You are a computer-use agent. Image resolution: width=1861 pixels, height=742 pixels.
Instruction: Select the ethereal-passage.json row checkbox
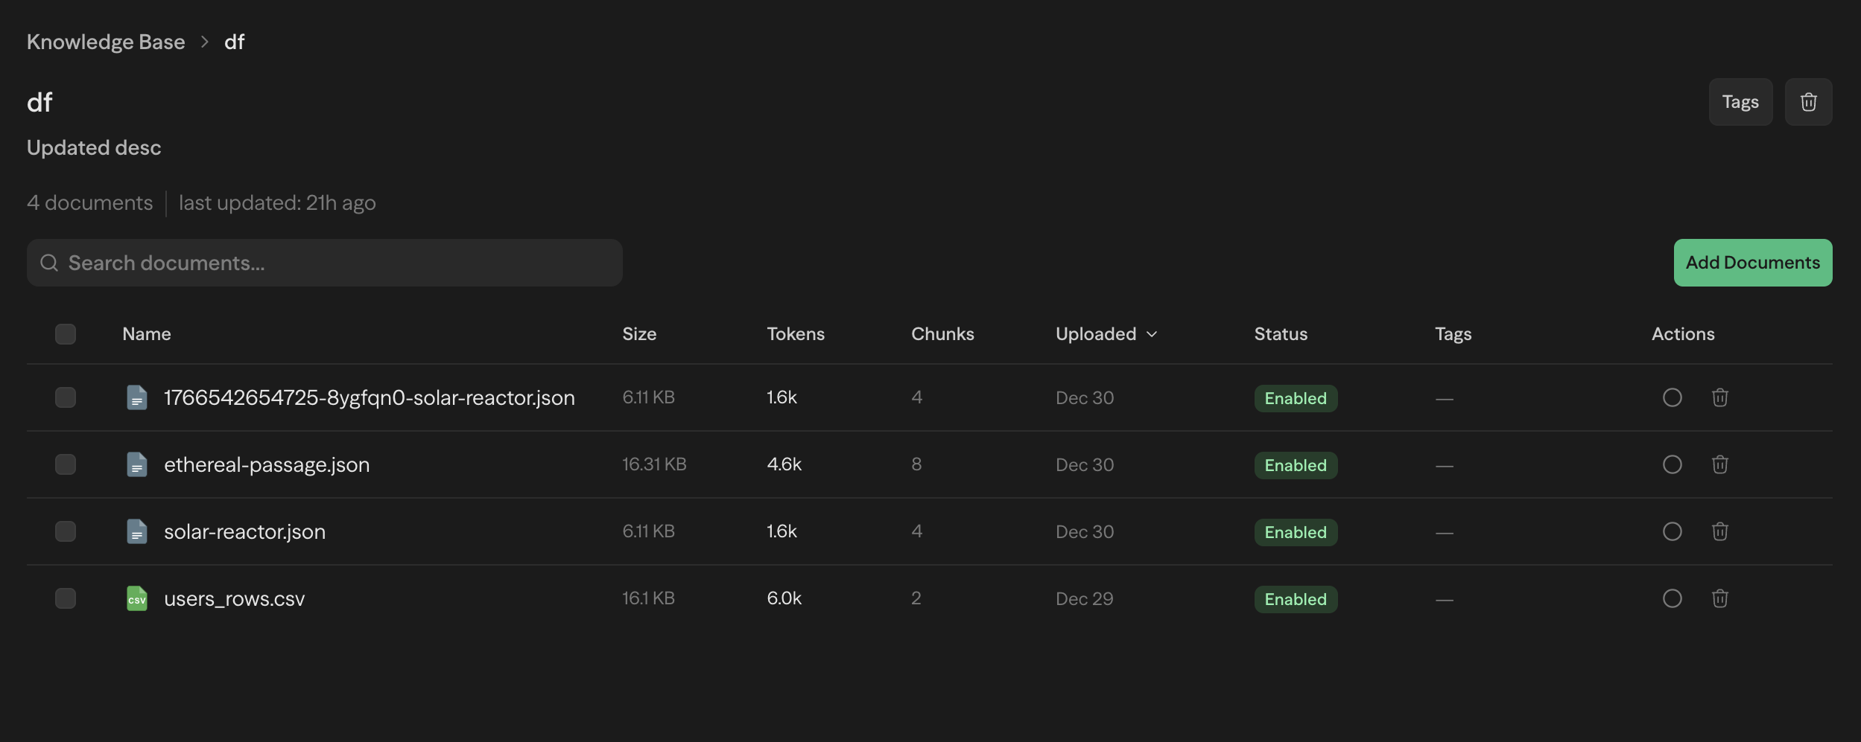pyautogui.click(x=66, y=464)
